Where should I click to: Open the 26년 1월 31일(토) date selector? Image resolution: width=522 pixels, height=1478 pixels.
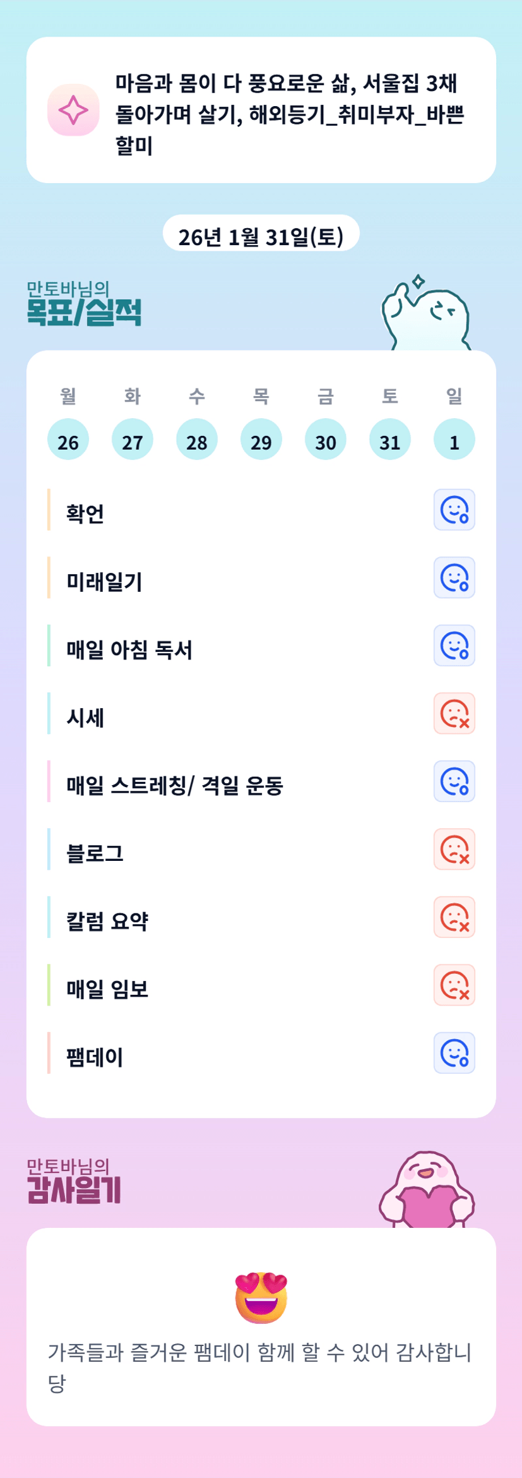pyautogui.click(x=261, y=236)
